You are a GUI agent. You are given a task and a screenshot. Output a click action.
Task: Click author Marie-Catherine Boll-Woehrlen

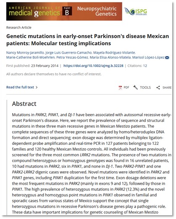pyautogui.click(x=30, y=57)
